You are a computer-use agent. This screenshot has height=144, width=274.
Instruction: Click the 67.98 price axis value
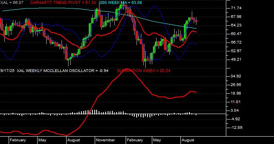pos(236,17)
